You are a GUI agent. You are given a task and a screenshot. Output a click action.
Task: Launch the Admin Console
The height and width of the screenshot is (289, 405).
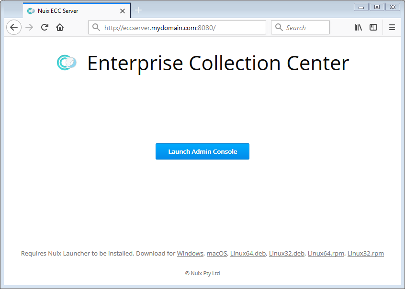coord(202,151)
